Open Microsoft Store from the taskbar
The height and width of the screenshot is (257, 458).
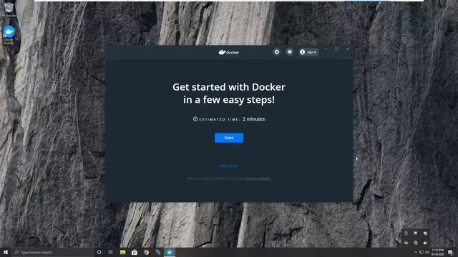135,252
